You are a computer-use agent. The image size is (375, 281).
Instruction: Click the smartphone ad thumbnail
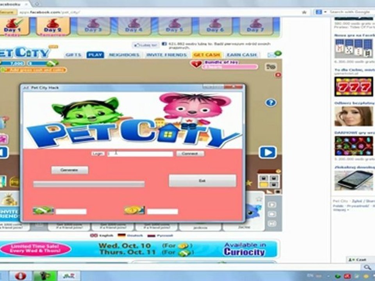coord(354,180)
